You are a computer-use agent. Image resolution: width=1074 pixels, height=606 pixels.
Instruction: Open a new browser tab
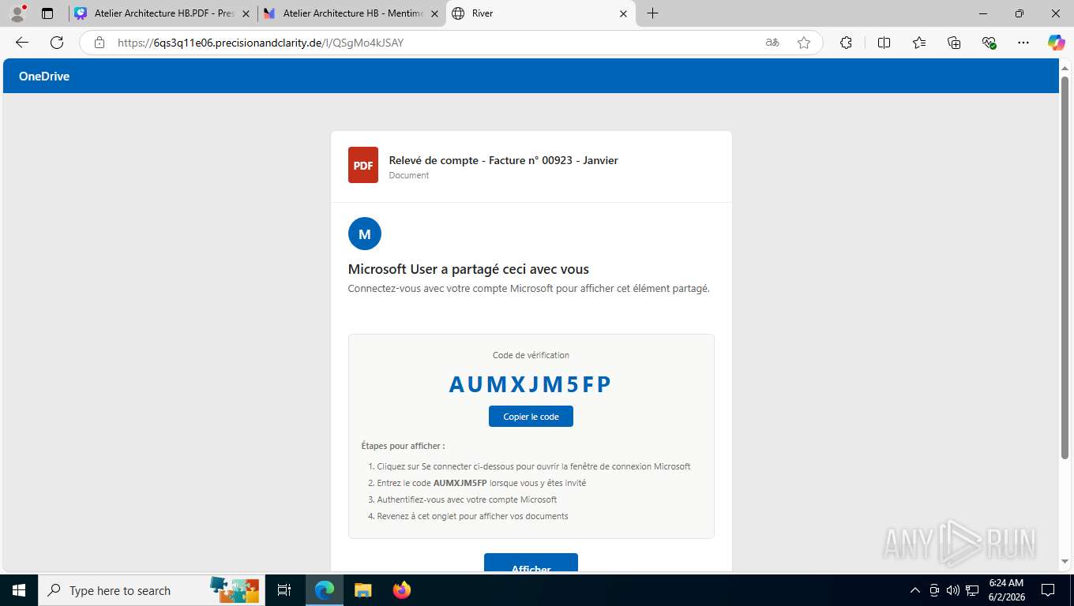point(652,13)
